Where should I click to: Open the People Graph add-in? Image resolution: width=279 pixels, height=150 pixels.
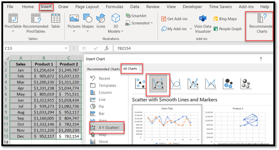[x=228, y=29]
